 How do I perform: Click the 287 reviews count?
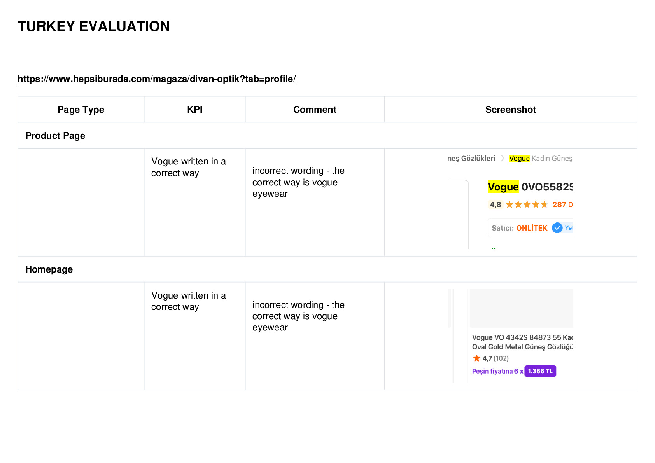point(562,204)
